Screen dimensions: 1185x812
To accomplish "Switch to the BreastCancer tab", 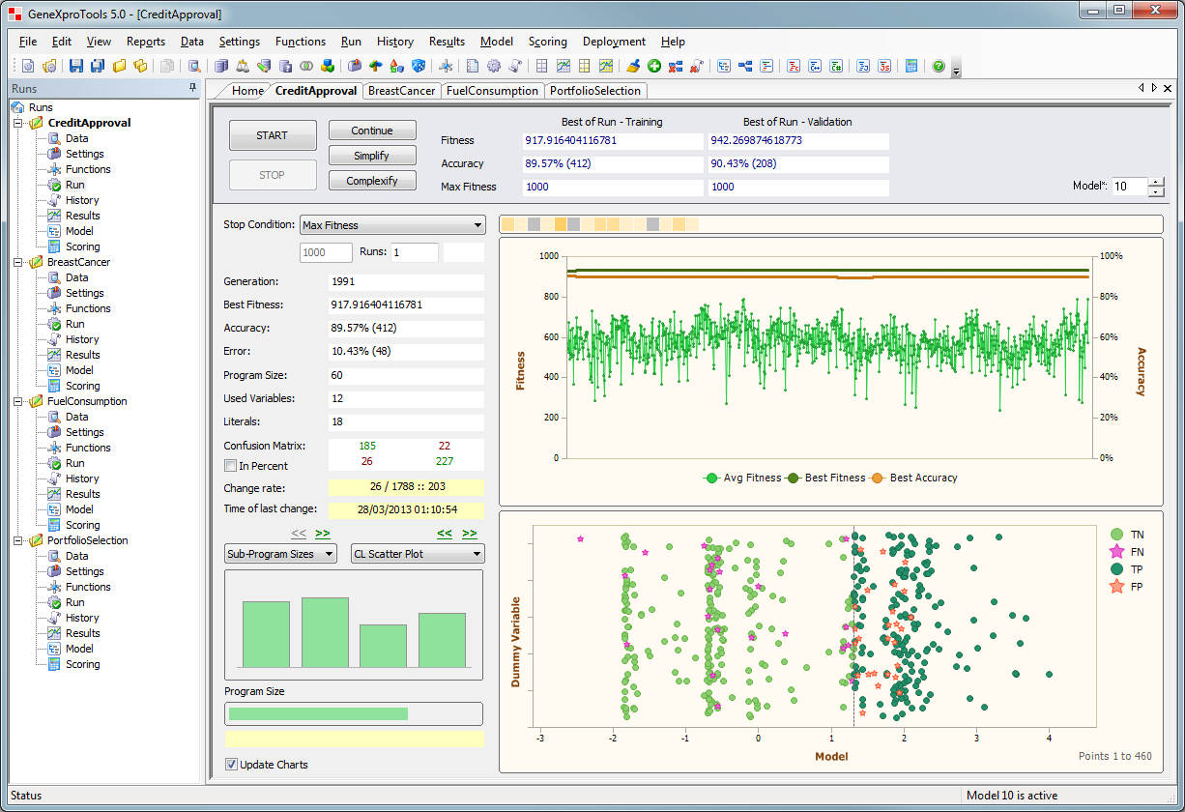I will point(402,90).
